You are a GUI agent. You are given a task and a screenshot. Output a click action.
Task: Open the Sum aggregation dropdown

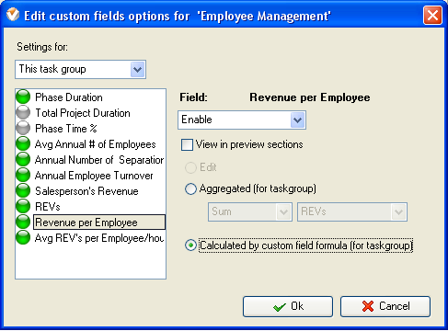click(x=250, y=211)
